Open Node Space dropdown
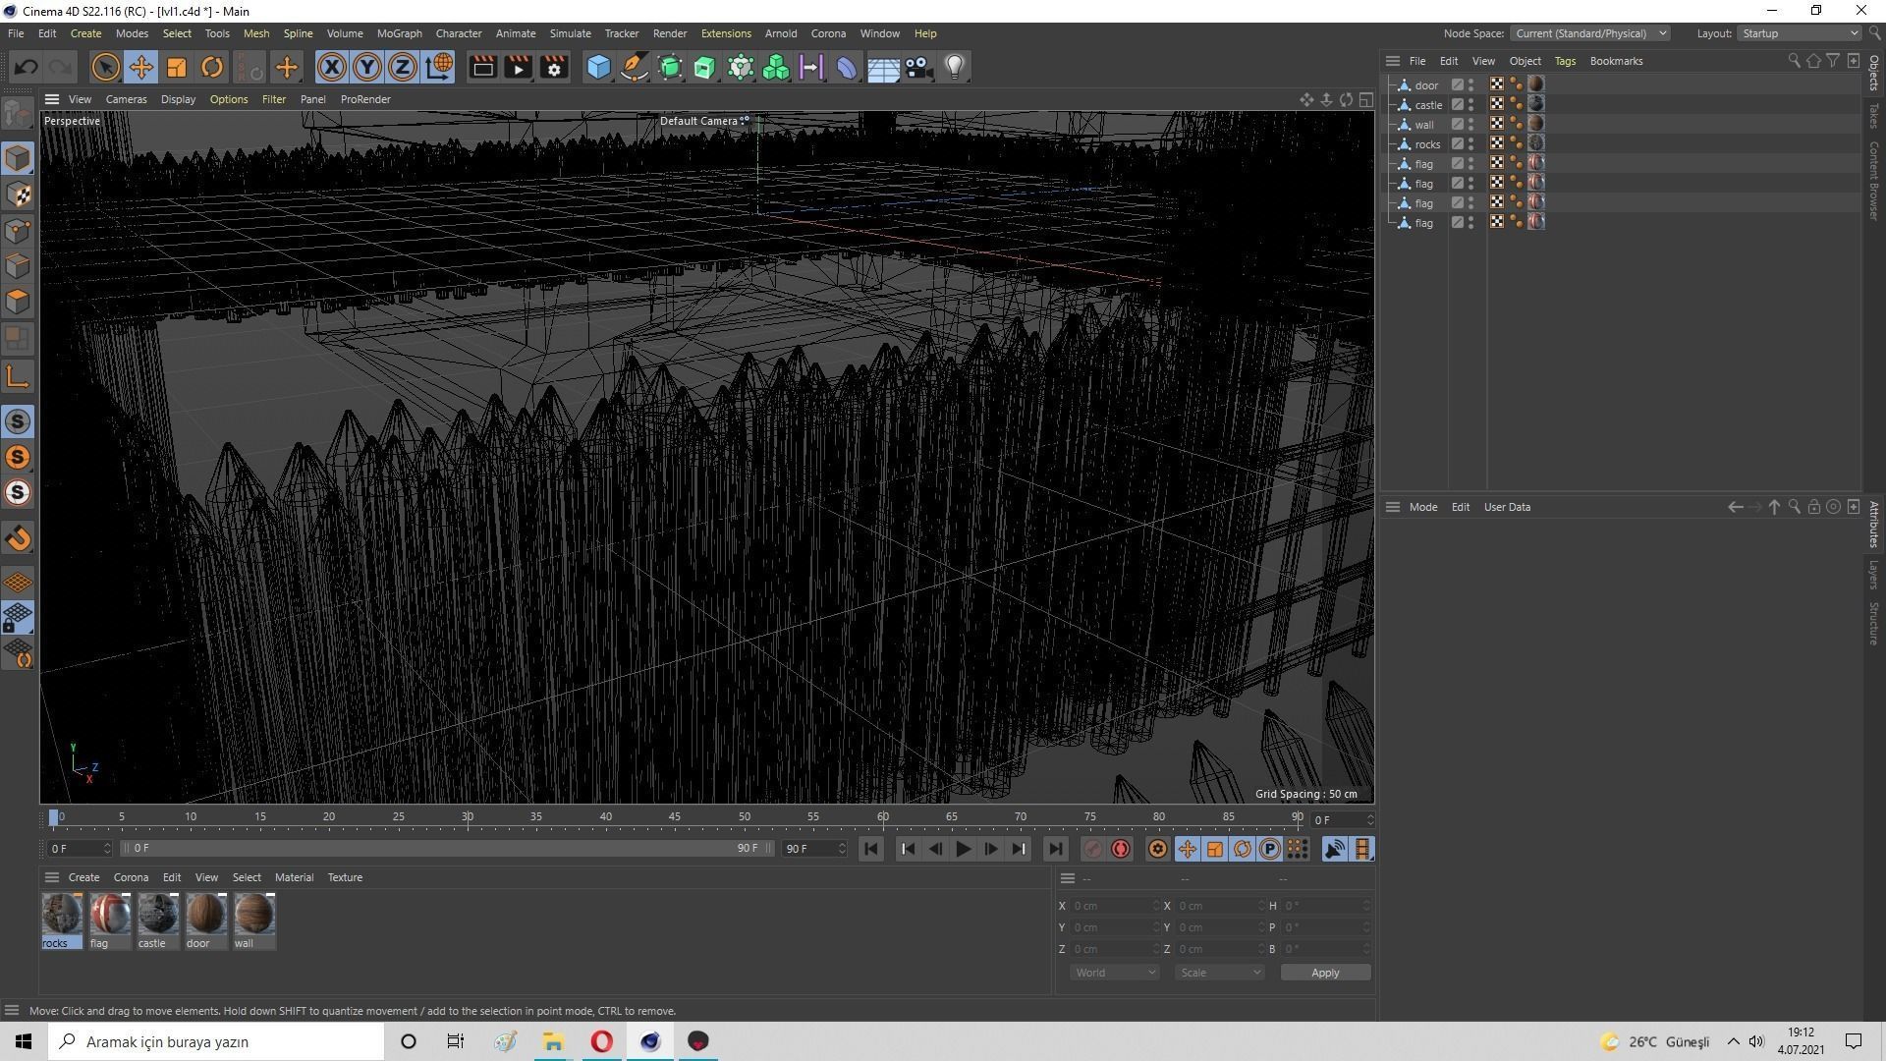This screenshot has height=1061, width=1886. (1589, 33)
